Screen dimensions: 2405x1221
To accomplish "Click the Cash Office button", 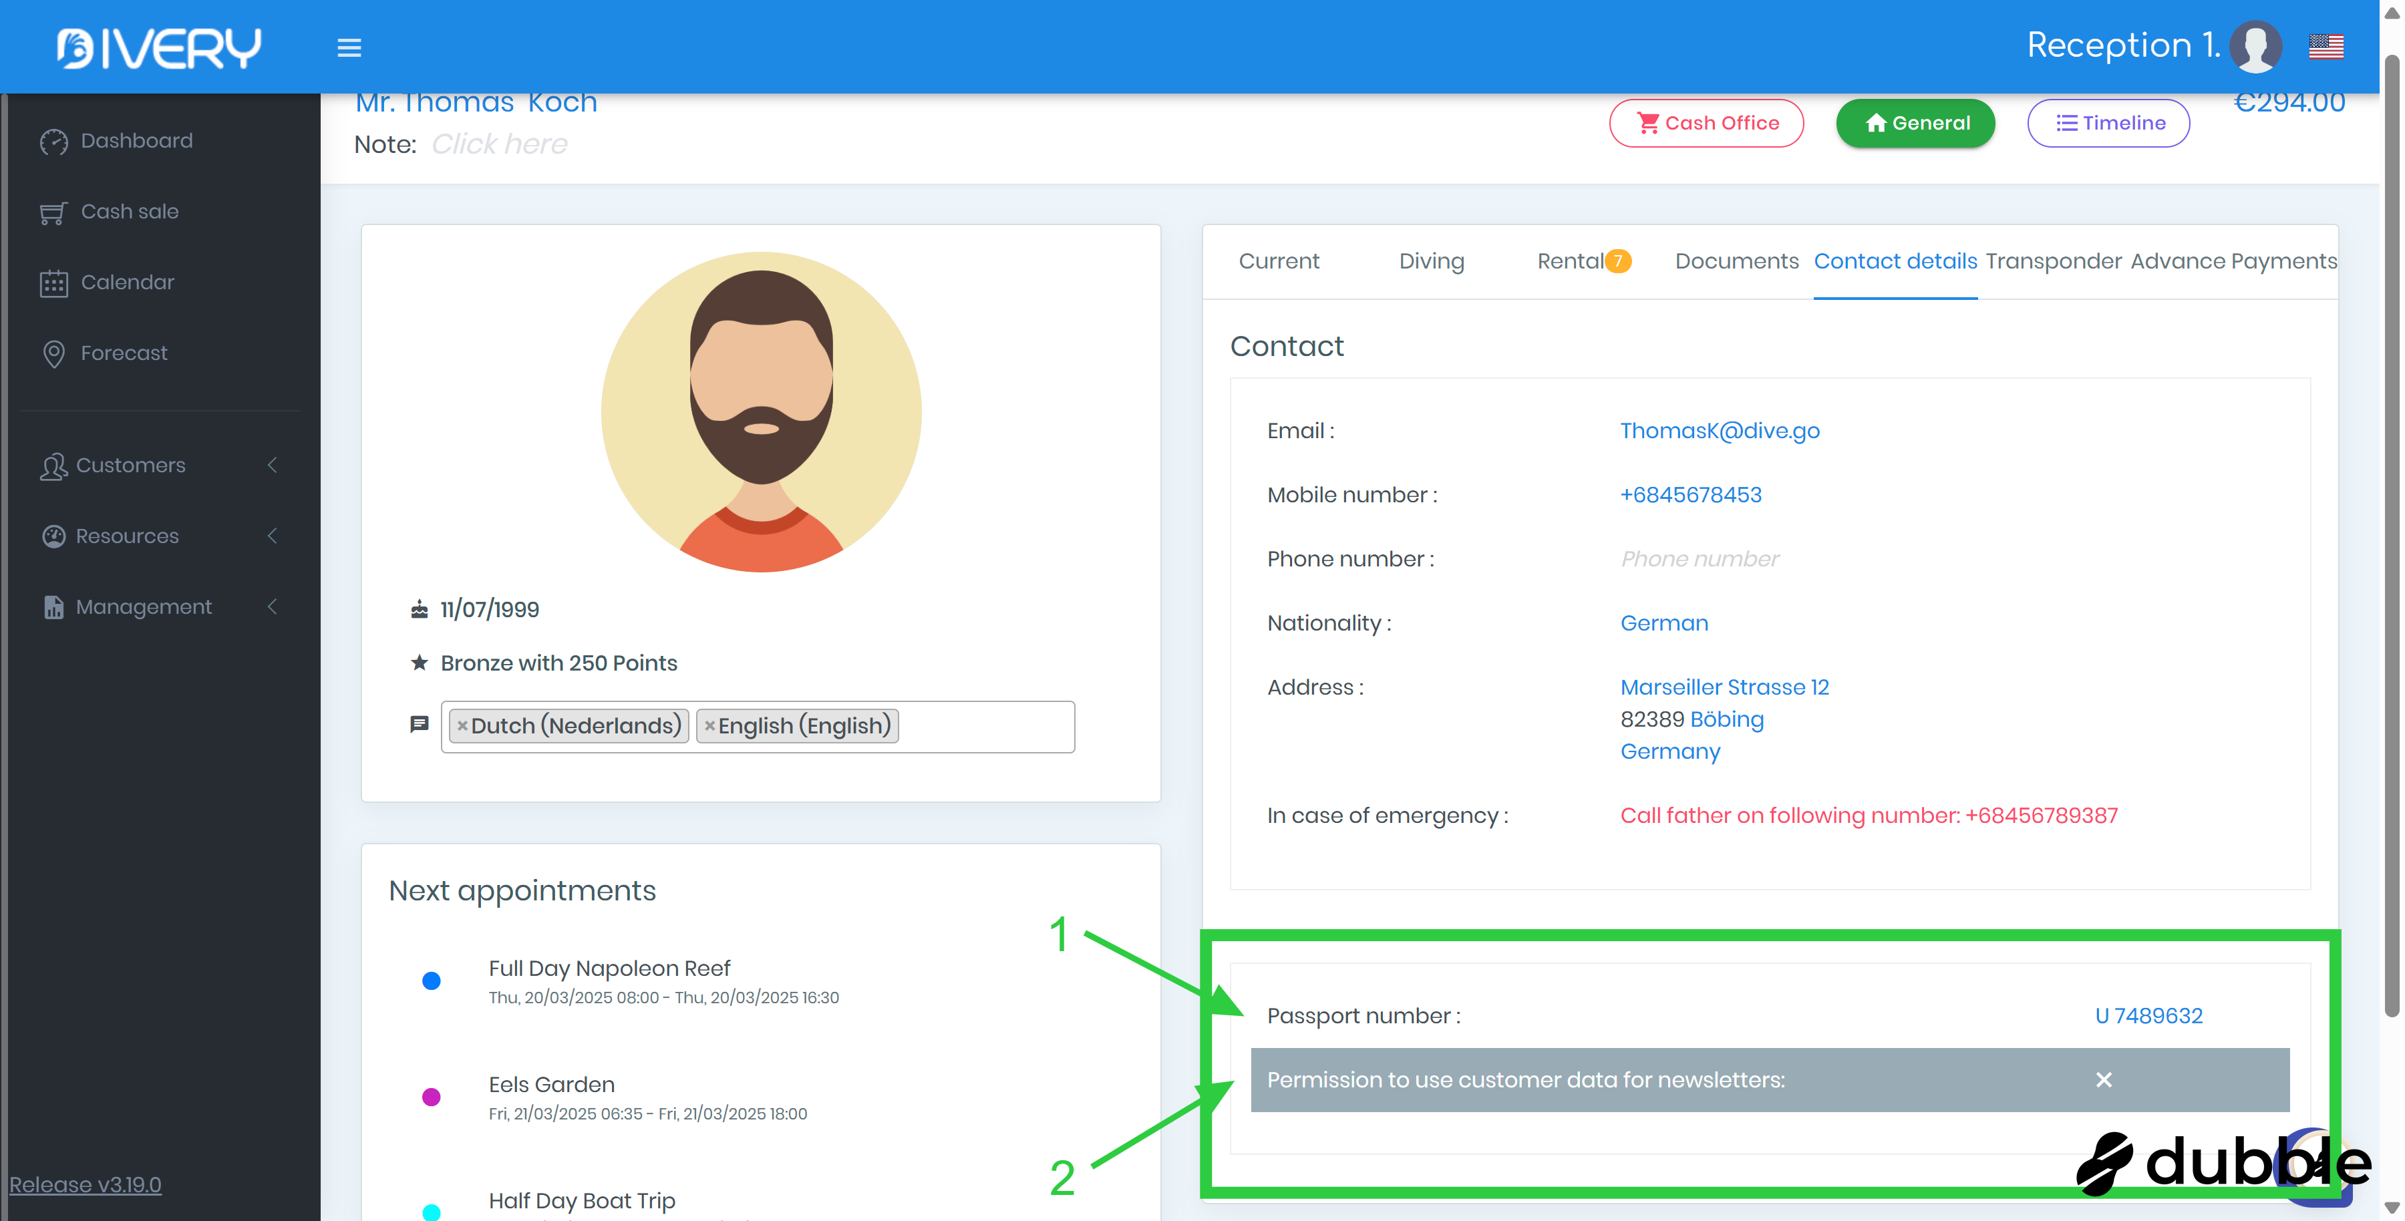I will click(1706, 123).
